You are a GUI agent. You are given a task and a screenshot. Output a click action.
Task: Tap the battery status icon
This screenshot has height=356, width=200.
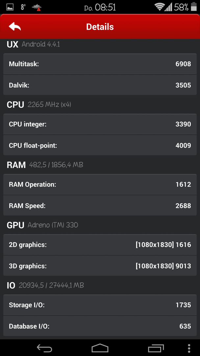(194, 7)
